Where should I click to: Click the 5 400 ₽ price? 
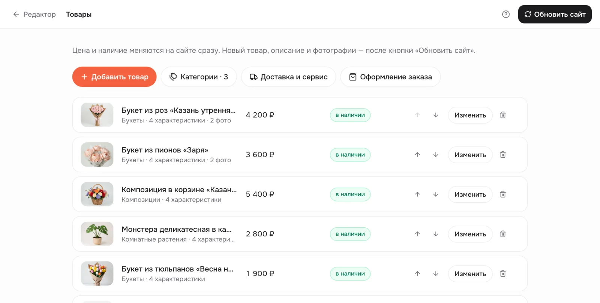coord(260,194)
